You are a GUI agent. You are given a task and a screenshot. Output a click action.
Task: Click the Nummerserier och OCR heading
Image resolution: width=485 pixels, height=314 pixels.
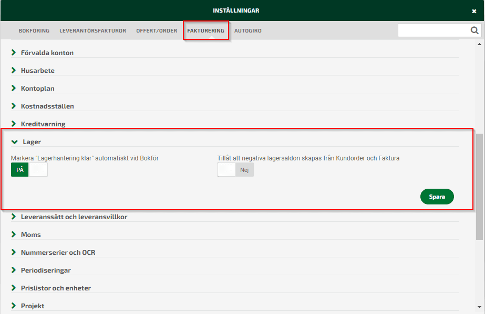point(58,253)
